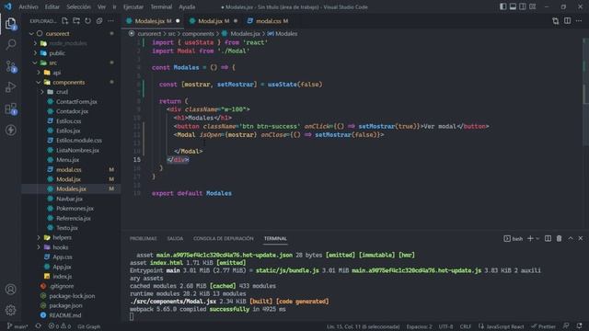
Task: Open the Accounts icon in activity bar
Action: pyautogui.click(x=11, y=290)
